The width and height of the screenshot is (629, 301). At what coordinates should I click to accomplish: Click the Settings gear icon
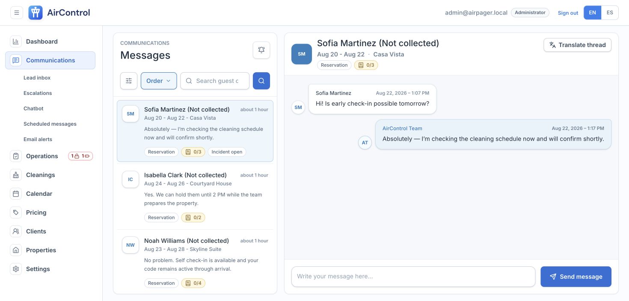(16, 269)
